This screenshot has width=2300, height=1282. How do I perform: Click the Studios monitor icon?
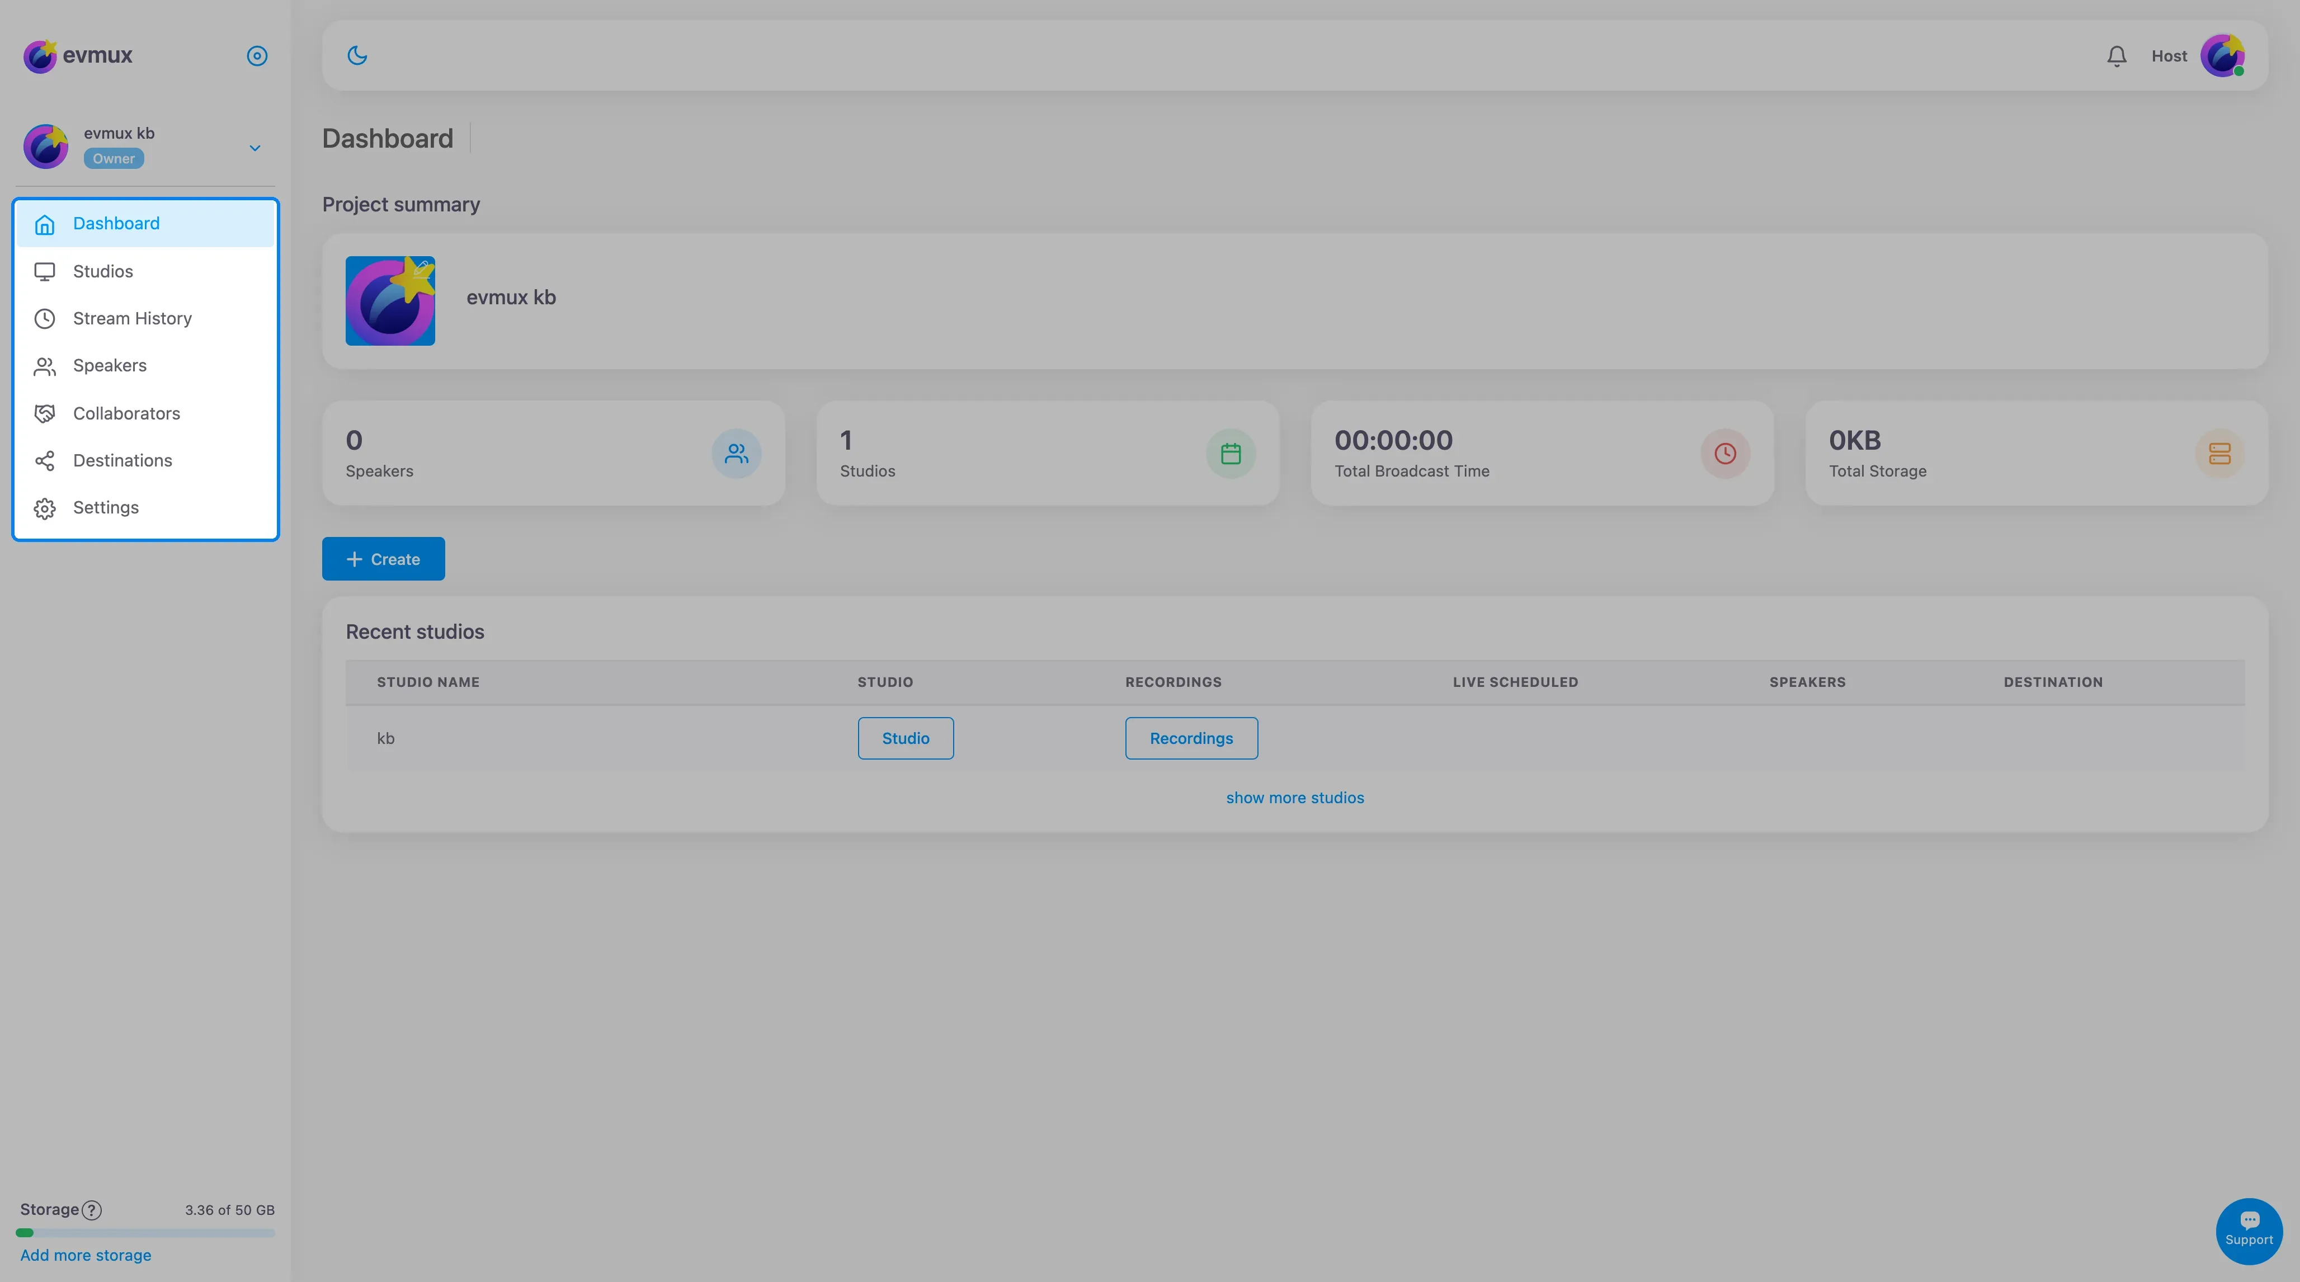coord(45,271)
